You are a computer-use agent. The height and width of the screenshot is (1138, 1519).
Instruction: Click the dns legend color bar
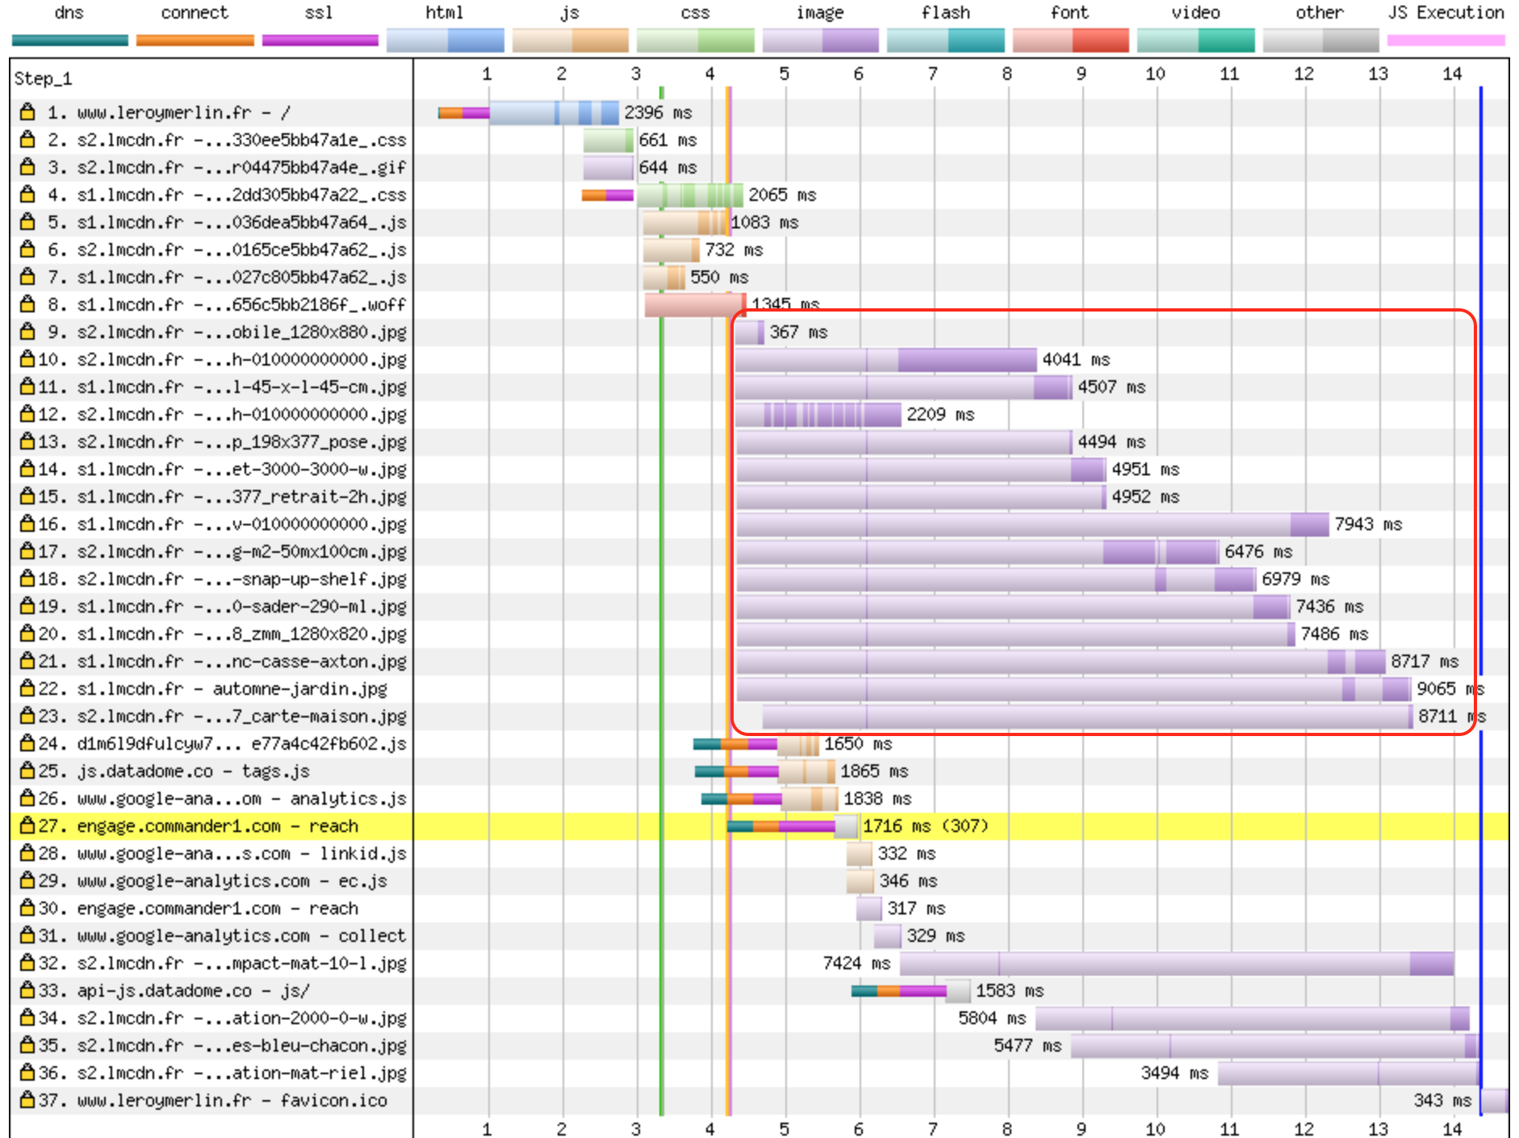click(x=70, y=40)
